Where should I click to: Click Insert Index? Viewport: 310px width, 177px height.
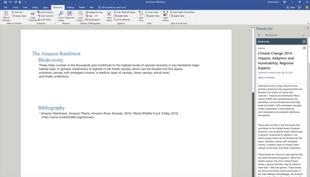[x=151, y=12]
